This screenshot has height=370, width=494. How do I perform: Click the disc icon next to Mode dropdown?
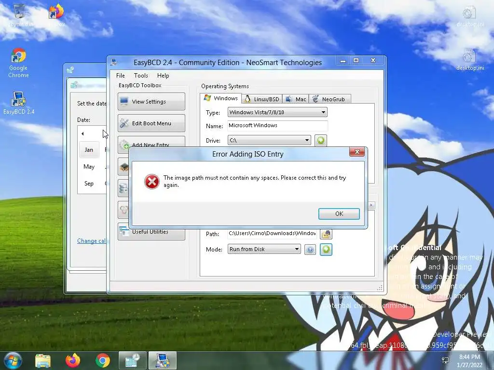tap(310, 250)
